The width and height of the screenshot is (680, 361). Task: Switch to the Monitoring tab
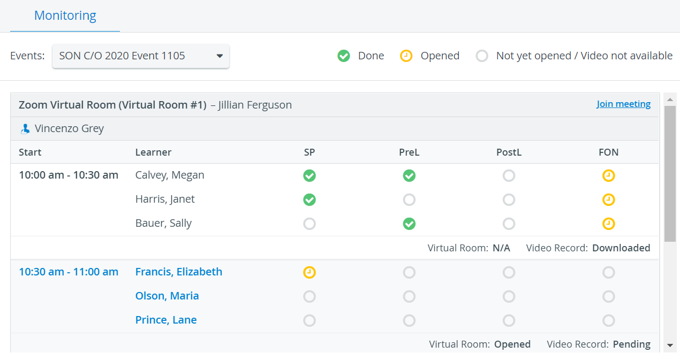[x=65, y=16]
